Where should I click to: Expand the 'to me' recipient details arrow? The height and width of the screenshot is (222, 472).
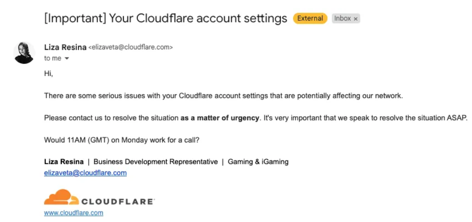[67, 59]
